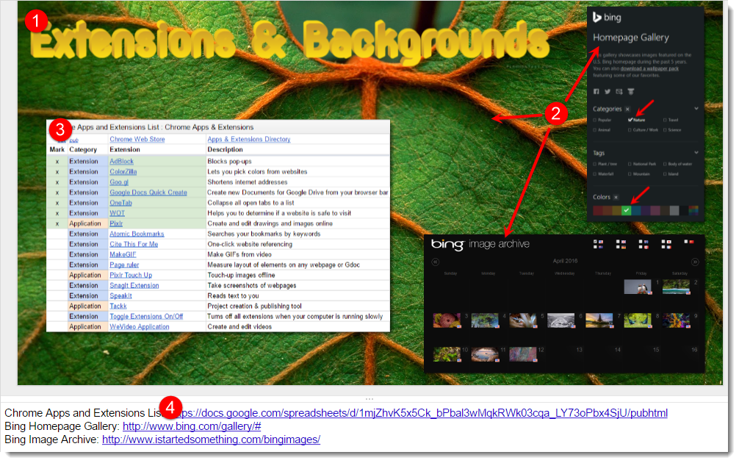Enable the Body of water tag
Viewport: 739px width, 463px height.
coord(665,164)
